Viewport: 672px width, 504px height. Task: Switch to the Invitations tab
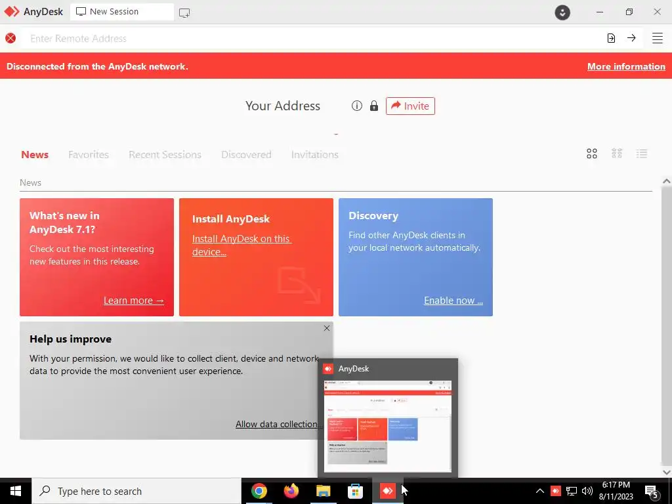(314, 154)
